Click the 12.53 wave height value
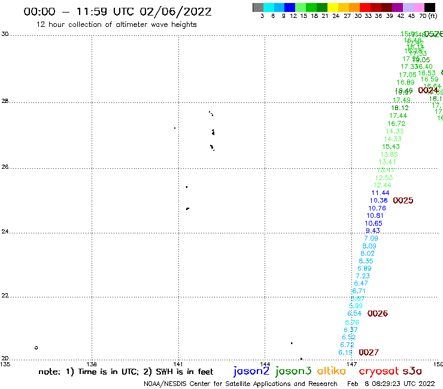Viewport: 443px width, 389px height. [x=384, y=178]
